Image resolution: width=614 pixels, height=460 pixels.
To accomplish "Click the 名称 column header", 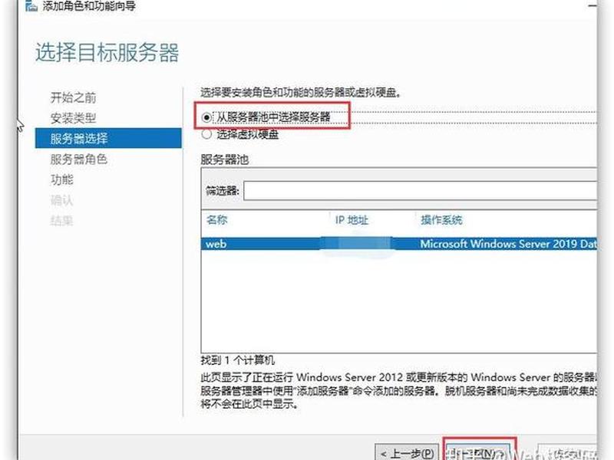I will pyautogui.click(x=217, y=220).
